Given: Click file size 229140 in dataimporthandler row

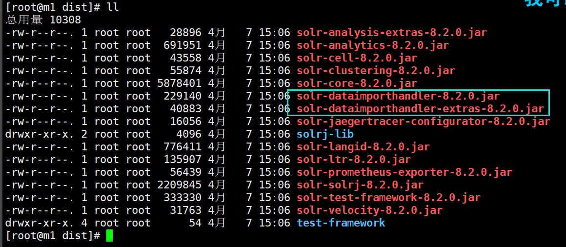Looking at the screenshot, I should pos(182,96).
